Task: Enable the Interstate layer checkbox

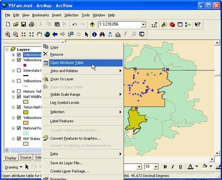Action: [19, 70]
